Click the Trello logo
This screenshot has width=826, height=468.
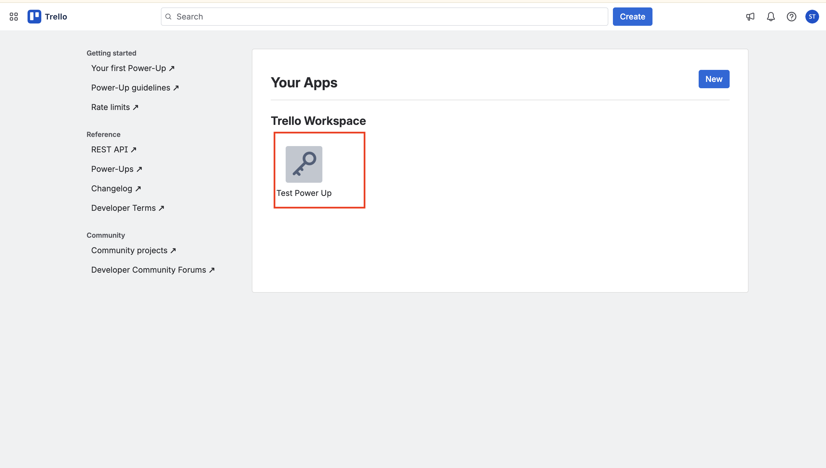47,17
